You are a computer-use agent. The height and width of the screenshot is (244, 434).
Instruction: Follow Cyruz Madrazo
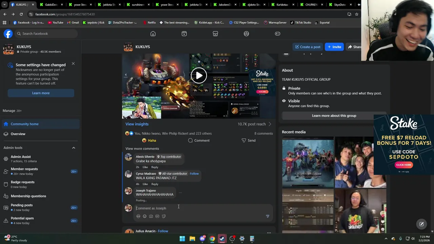click(x=194, y=174)
